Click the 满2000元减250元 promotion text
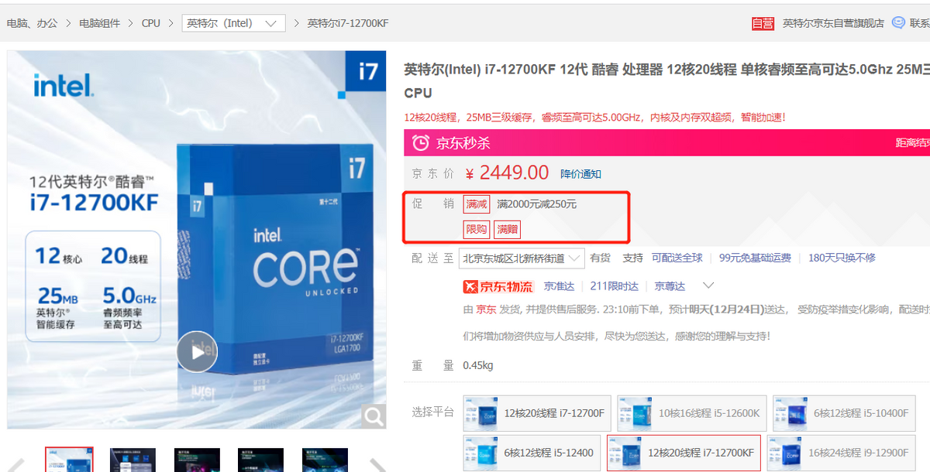This screenshot has height=472, width=930. 537,204
